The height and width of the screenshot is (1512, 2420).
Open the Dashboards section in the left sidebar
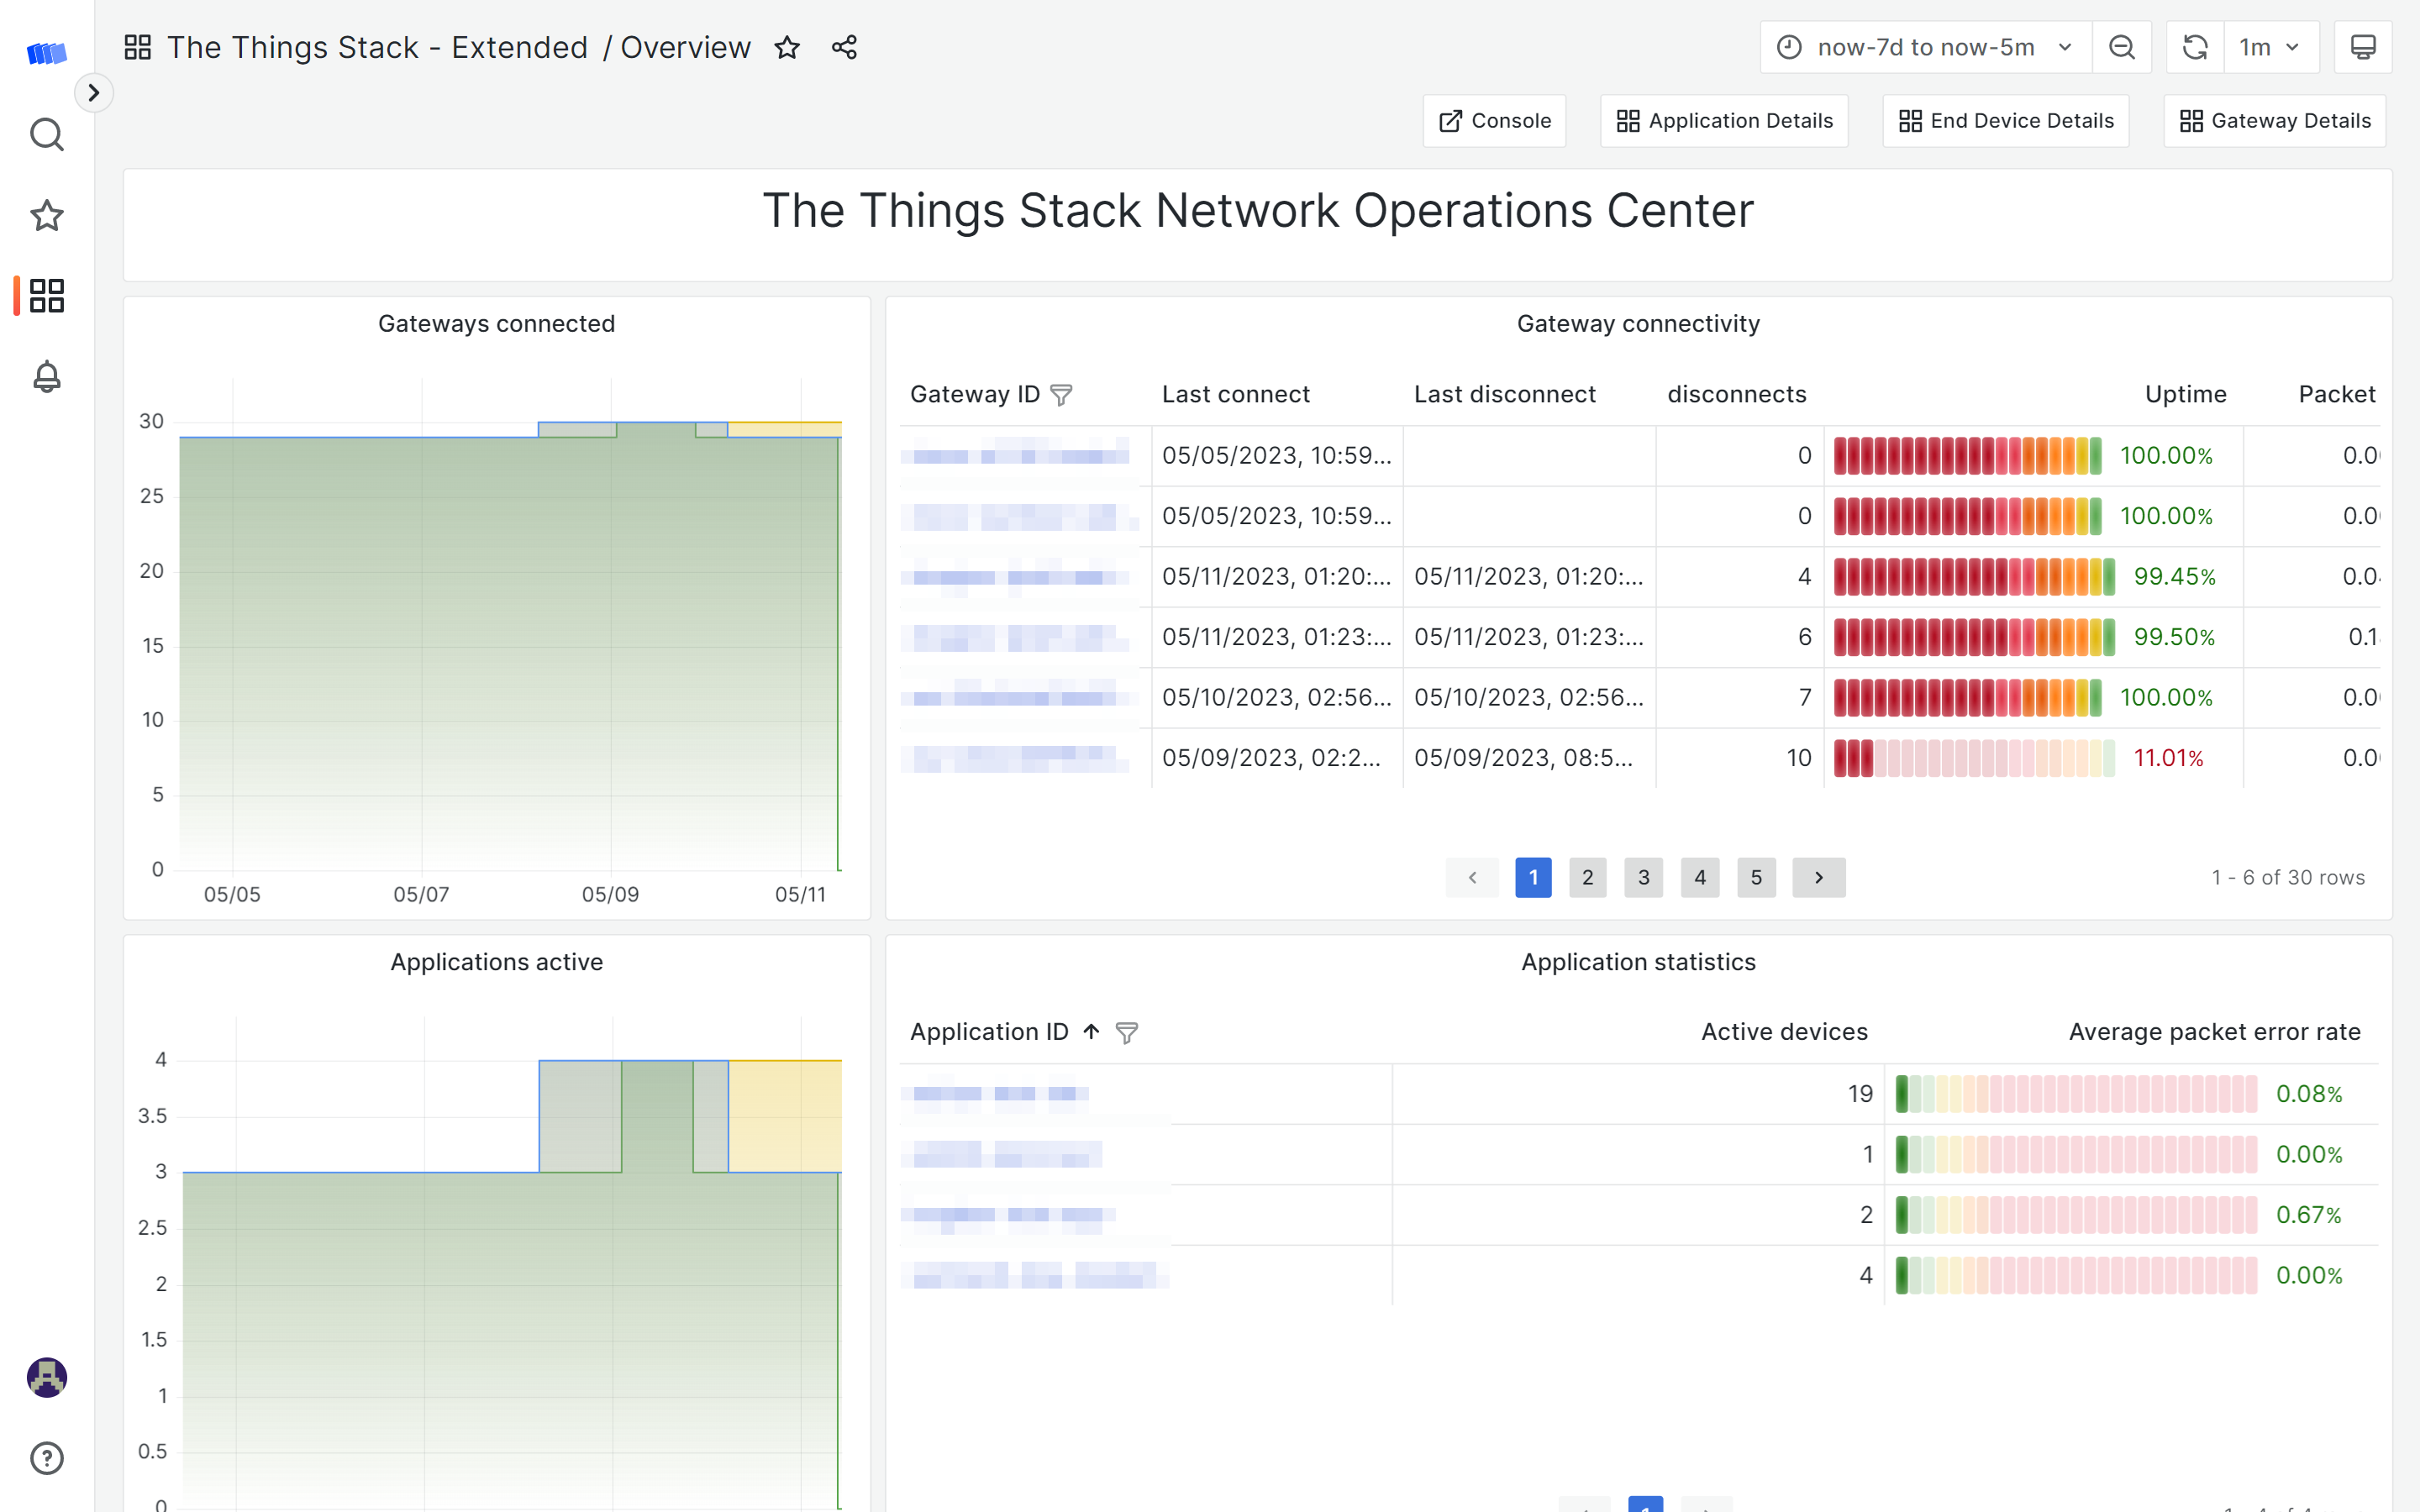coord(46,295)
